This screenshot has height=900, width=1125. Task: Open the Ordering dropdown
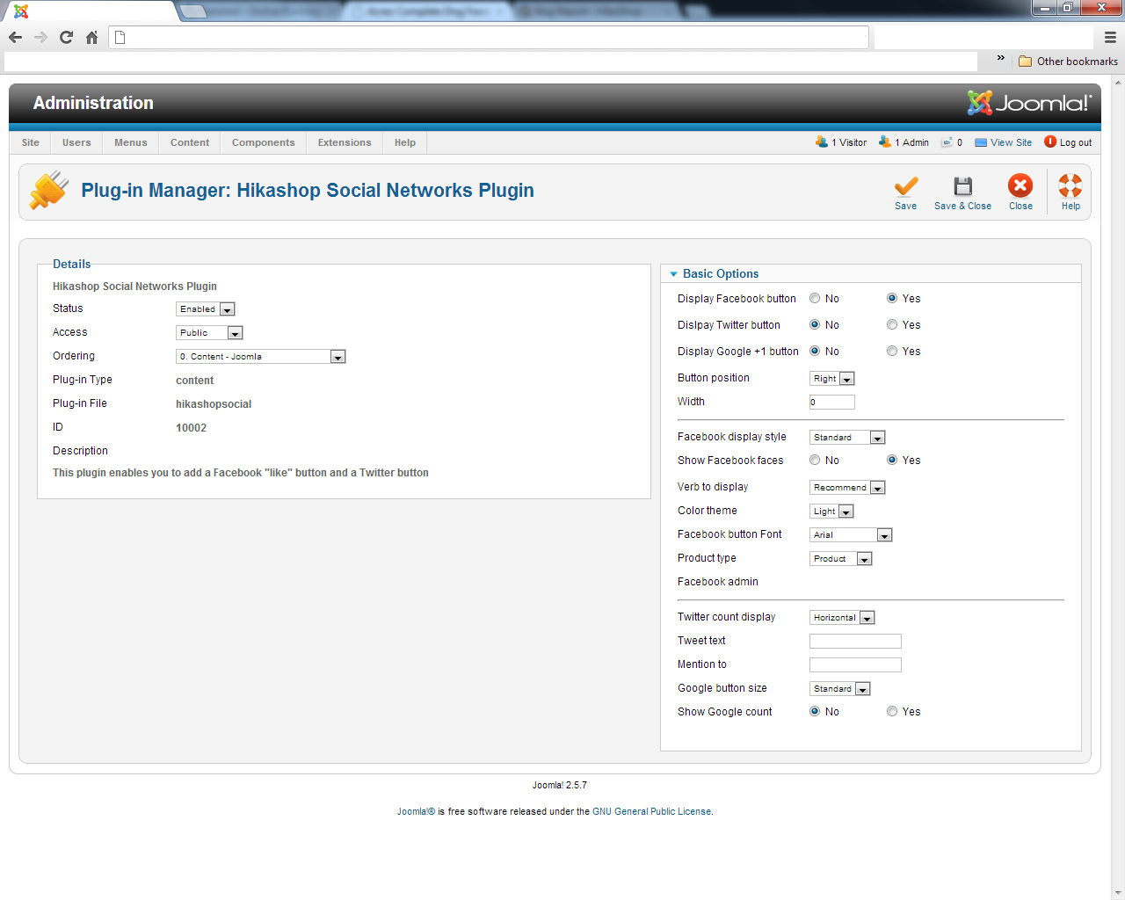coord(261,357)
